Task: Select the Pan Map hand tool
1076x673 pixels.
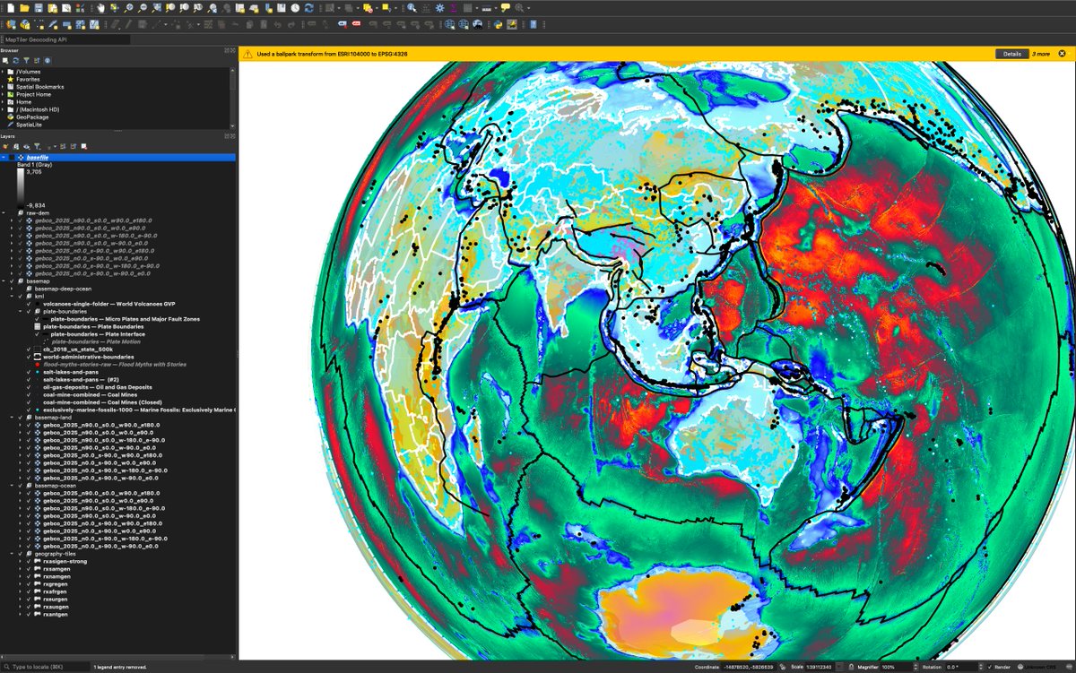Action: 100,7
